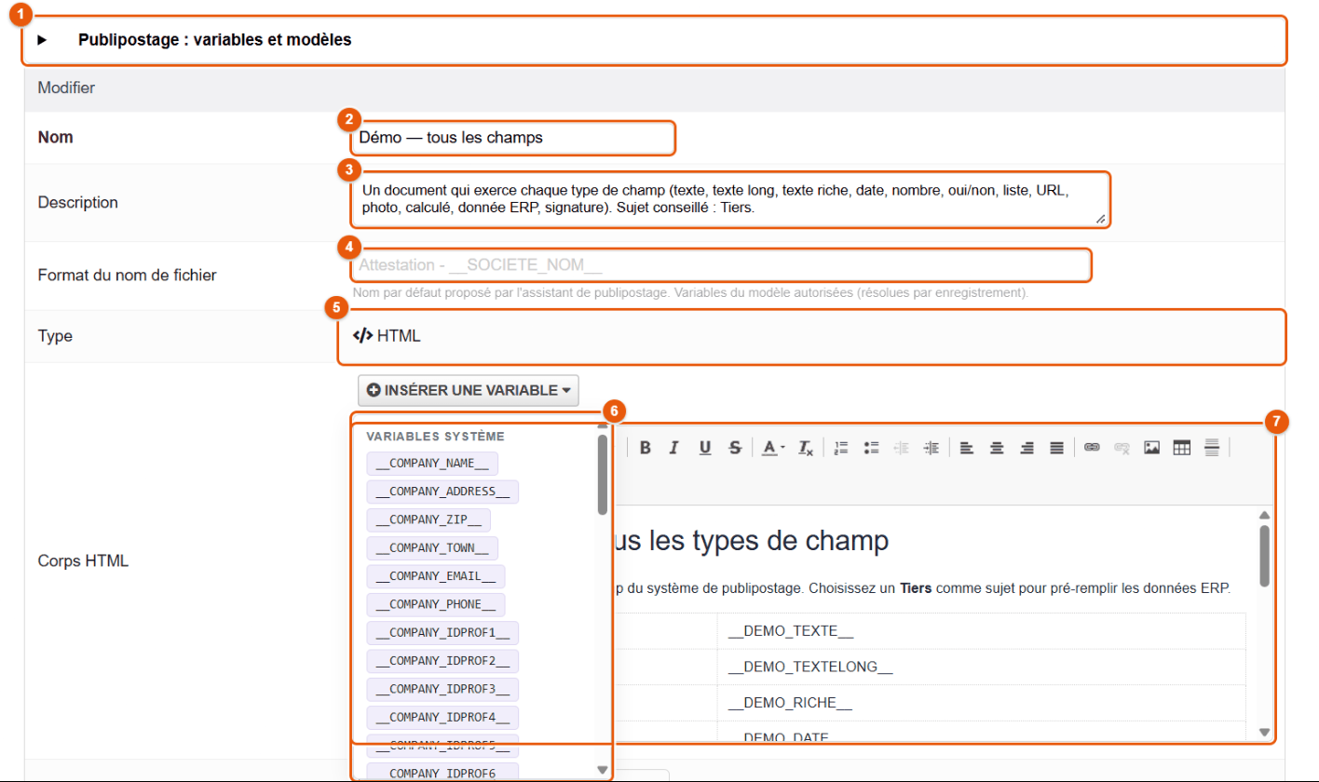Open the text color dropdown
Viewport: 1319px width, 782px height.
[773, 448]
